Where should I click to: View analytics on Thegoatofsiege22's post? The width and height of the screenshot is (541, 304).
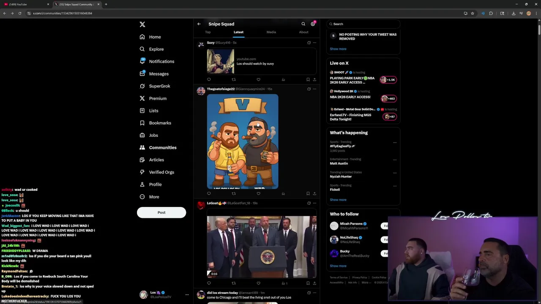283,193
